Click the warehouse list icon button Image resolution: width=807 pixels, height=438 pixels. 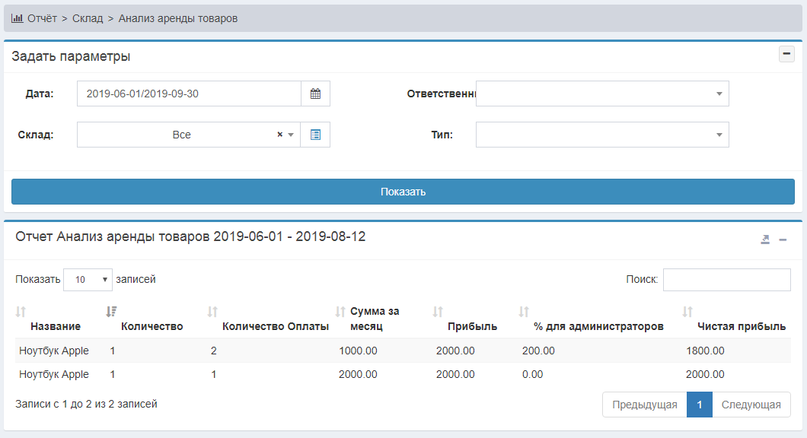tap(315, 135)
